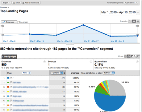Open the row 7 page in new window icon
The height and width of the screenshot is (112, 142).
[11, 105]
